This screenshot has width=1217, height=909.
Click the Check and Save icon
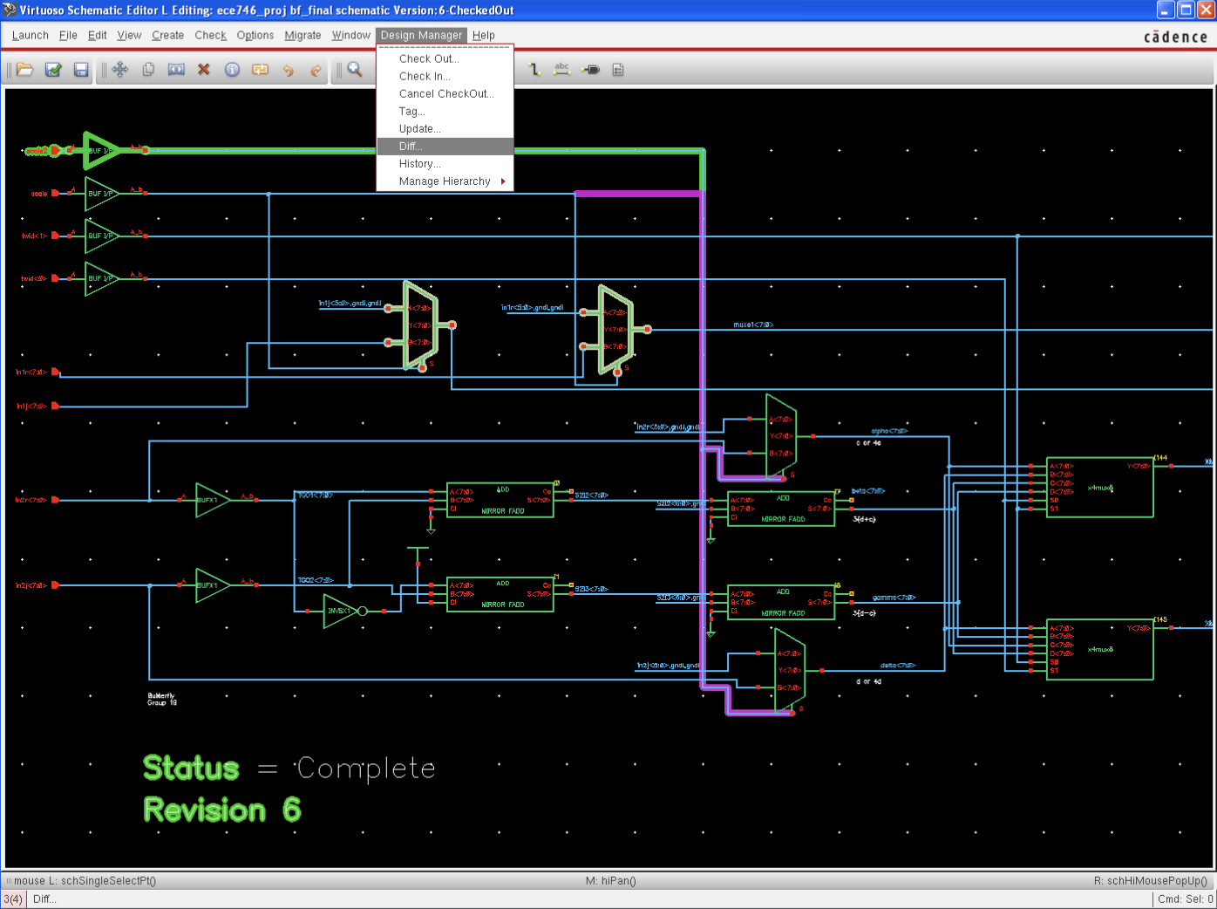coord(53,70)
